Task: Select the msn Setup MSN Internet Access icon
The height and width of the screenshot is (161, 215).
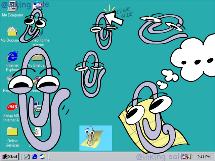Action: coord(12,107)
